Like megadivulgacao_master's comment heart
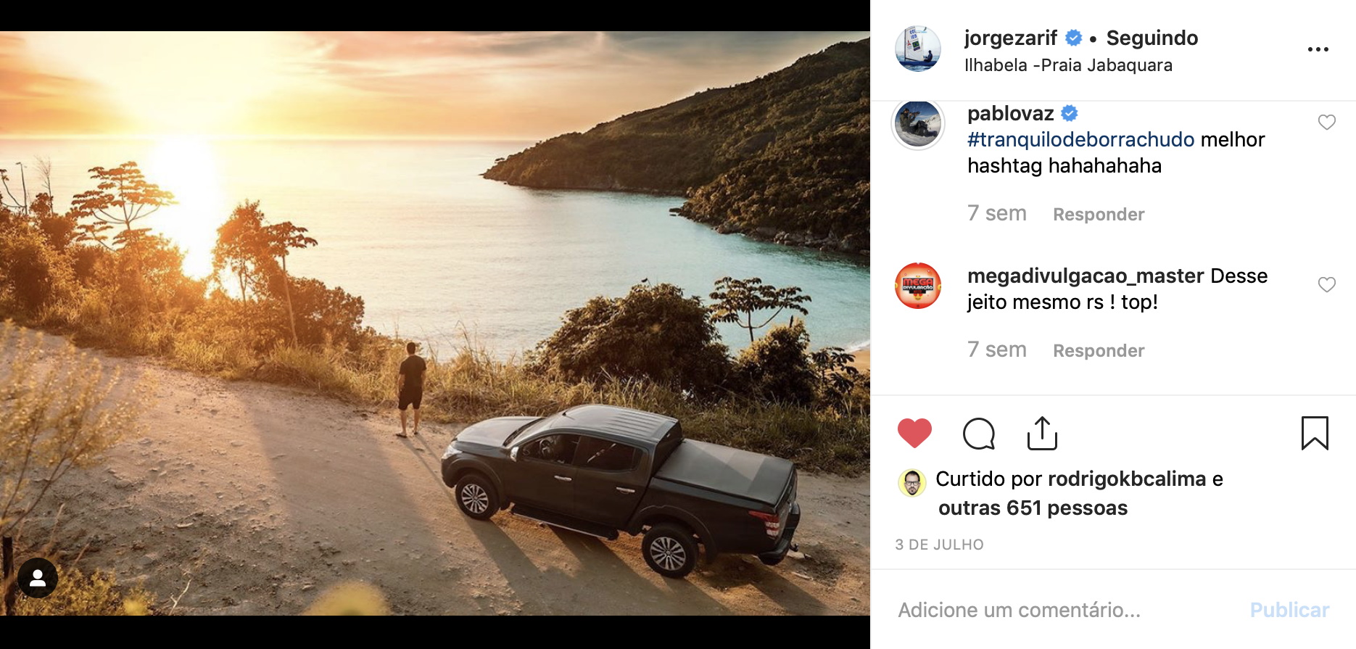 click(1326, 284)
